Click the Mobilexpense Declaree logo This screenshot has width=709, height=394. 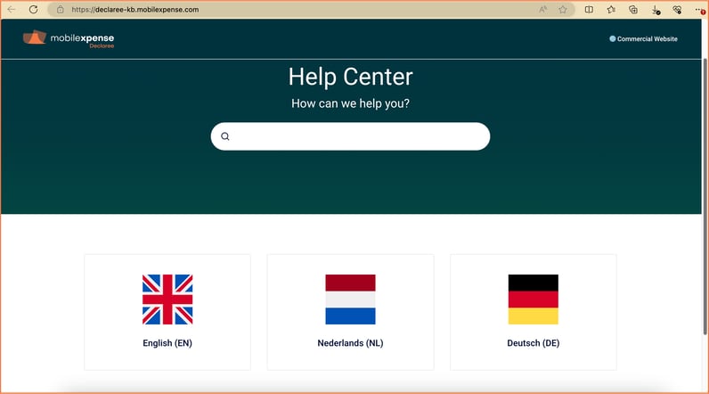[69, 39]
